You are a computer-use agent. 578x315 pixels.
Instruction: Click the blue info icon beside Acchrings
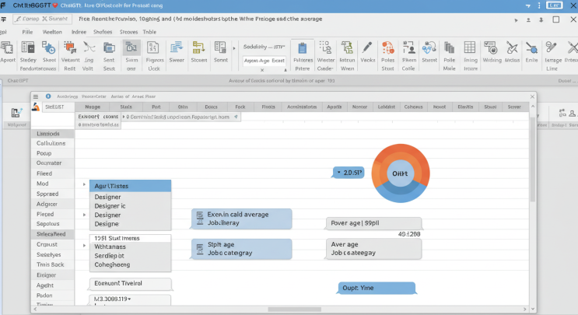coord(48,96)
